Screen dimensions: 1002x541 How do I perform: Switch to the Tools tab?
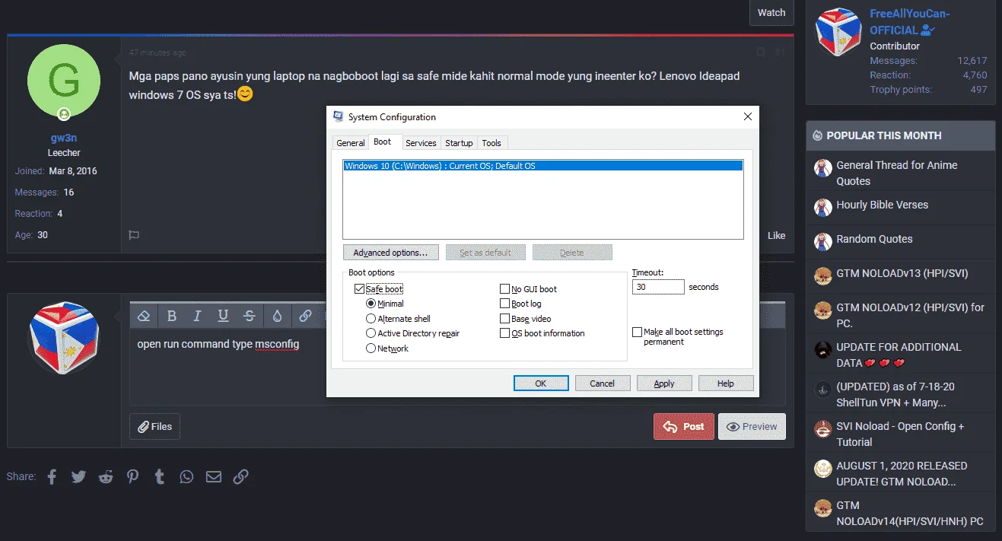491,143
